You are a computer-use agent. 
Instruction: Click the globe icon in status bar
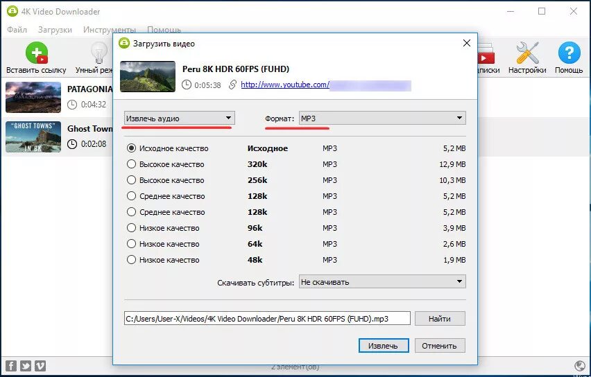coord(580,366)
